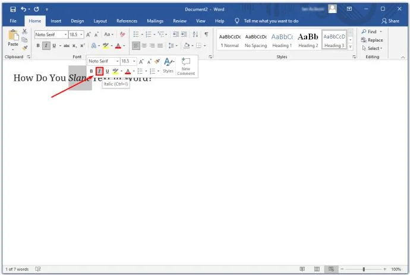Image resolution: width=410 pixels, height=275 pixels.
Task: Switch to the References tab
Action: [127, 21]
